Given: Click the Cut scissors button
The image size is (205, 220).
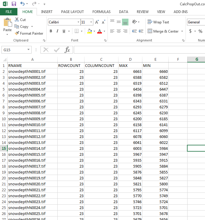Looking at the screenshot, I should [x=20, y=20].
